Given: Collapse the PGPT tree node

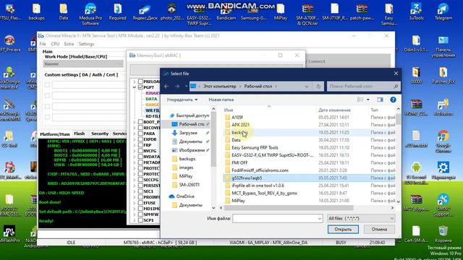Looking at the screenshot, I should click(x=135, y=87).
